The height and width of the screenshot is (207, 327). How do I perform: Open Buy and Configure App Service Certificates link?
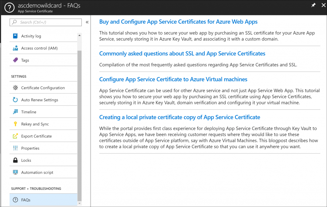pos(178,22)
